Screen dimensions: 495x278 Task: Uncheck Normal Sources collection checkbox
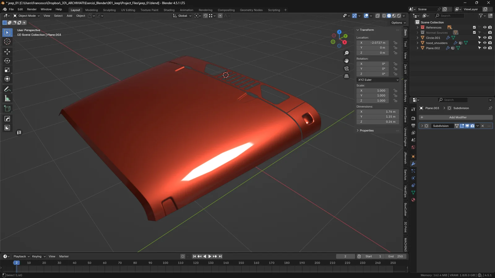[x=474, y=32]
